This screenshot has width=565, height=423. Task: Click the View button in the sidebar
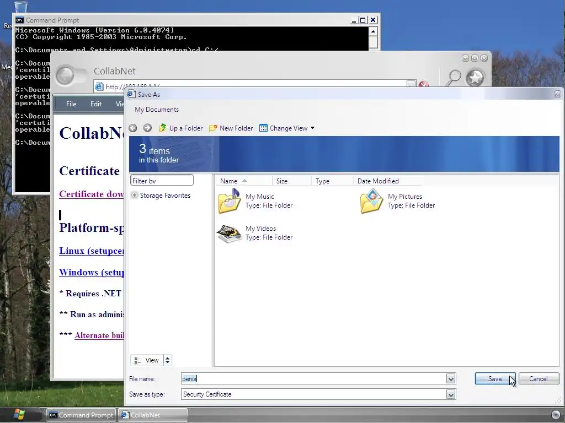pos(147,360)
